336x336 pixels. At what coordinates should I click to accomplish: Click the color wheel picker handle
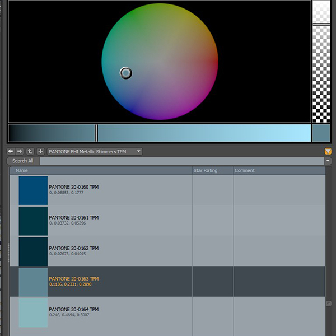126,73
